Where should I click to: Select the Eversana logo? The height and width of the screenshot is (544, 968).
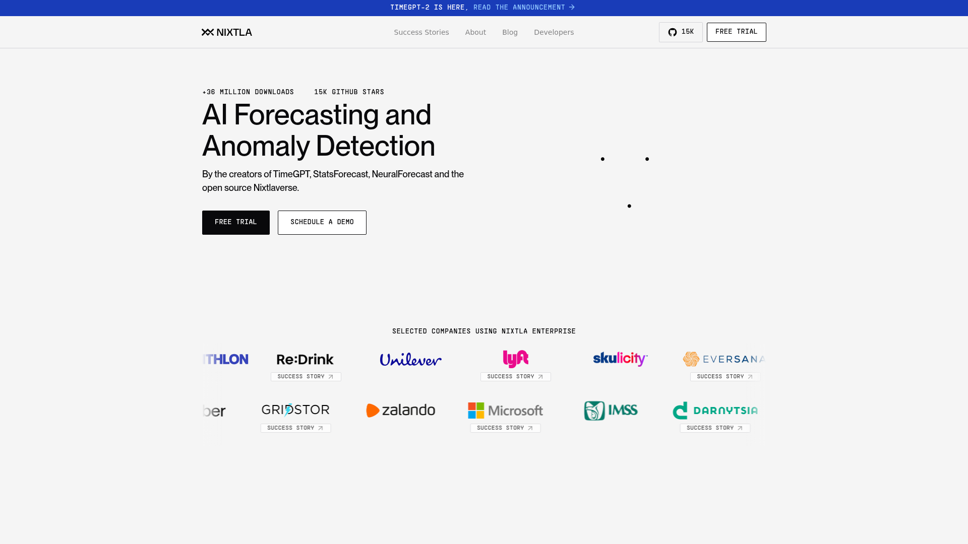coord(724,359)
